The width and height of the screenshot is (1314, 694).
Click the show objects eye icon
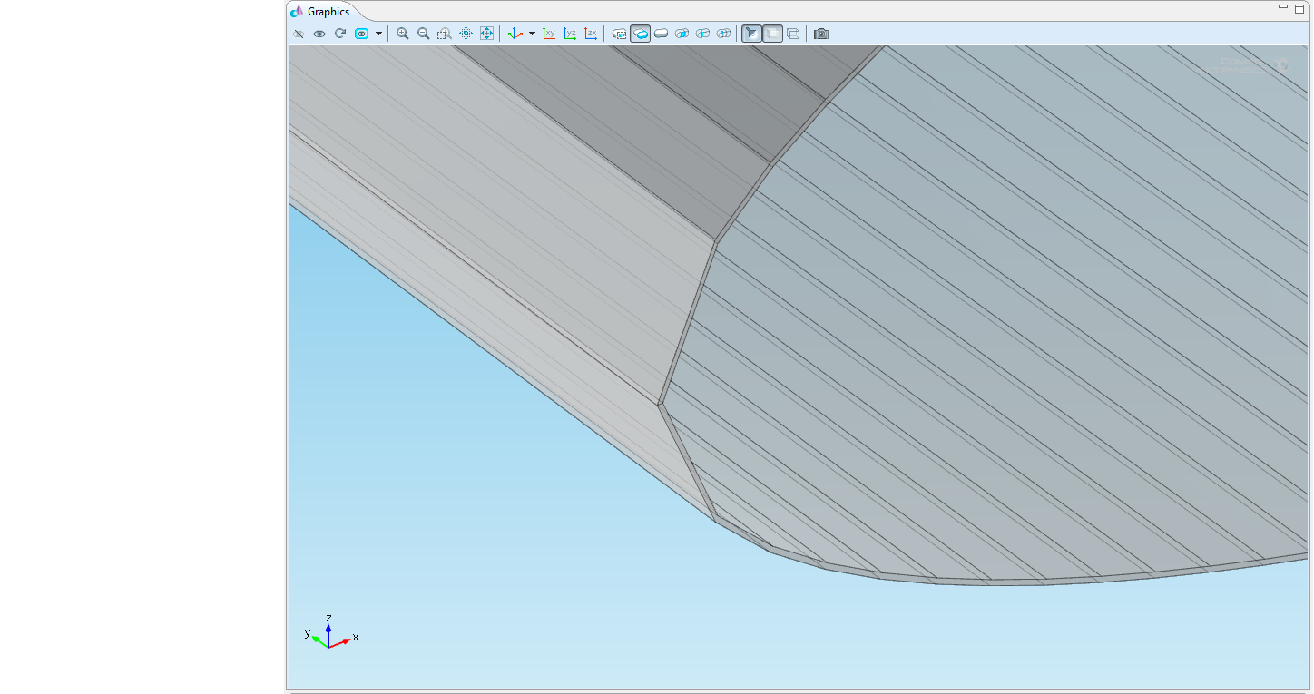point(319,34)
